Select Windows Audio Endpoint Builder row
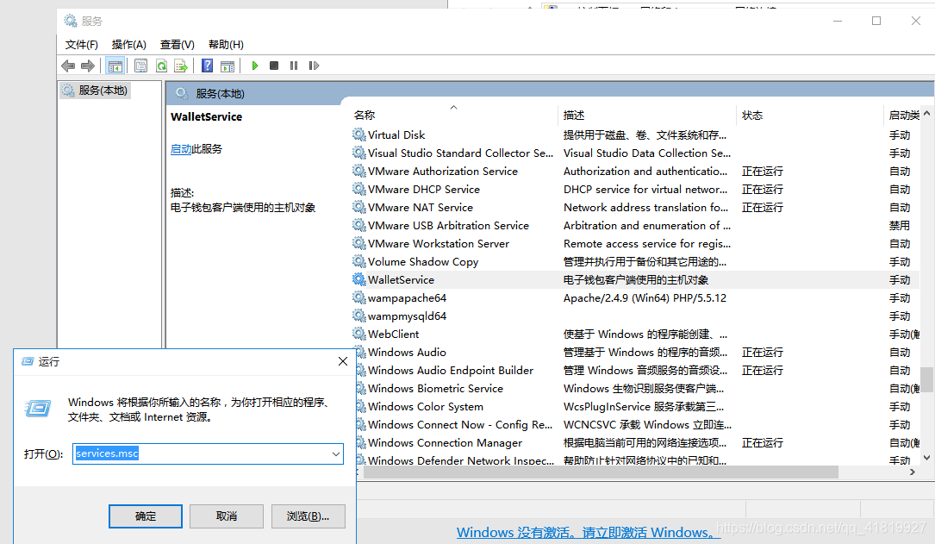This screenshot has height=544, width=935. (638, 370)
